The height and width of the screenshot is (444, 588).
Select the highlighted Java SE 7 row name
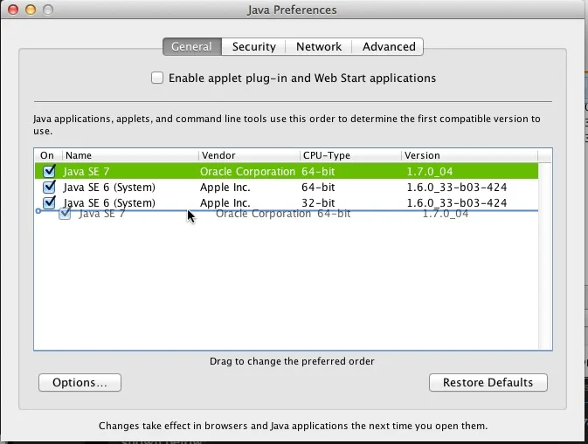coord(87,172)
